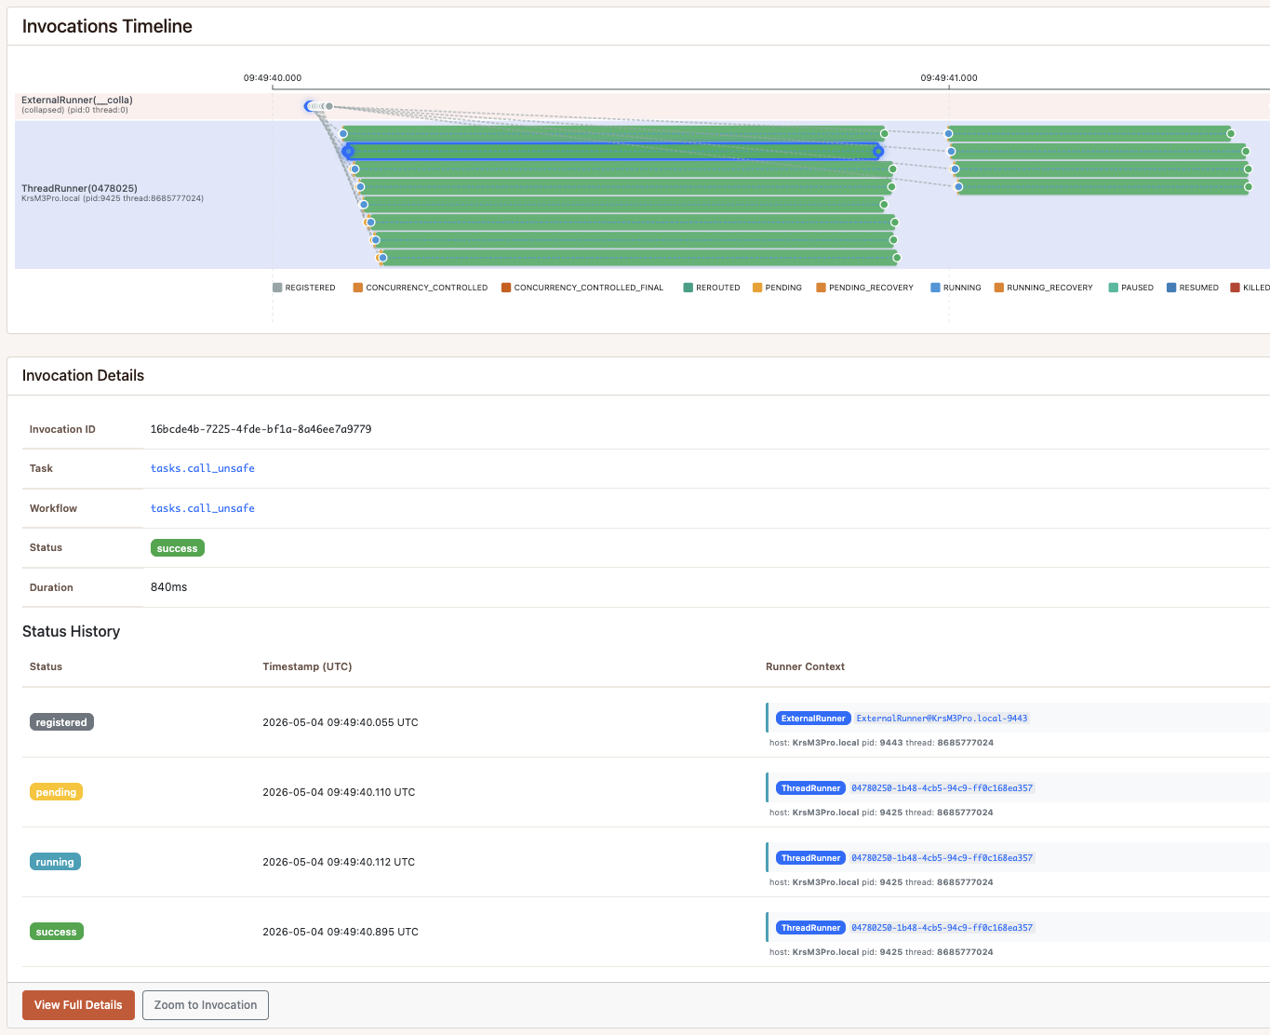The width and height of the screenshot is (1270, 1035).
Task: Click the Status History heading
Action: [x=71, y=631]
